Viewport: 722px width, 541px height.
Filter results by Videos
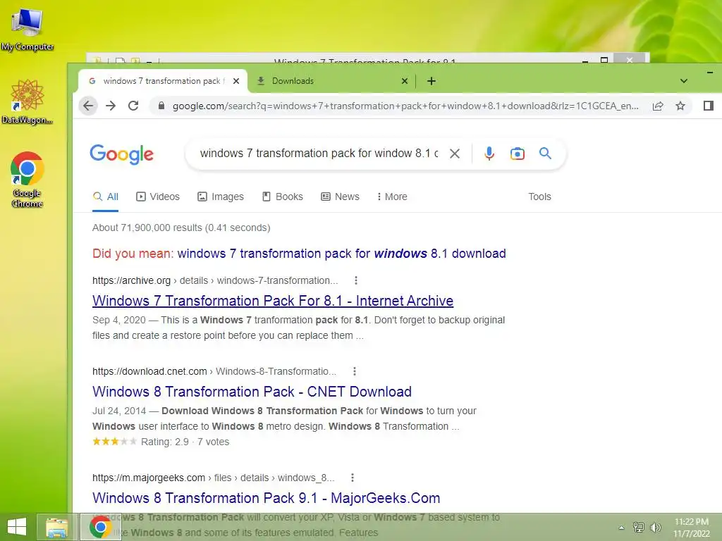pos(158,197)
